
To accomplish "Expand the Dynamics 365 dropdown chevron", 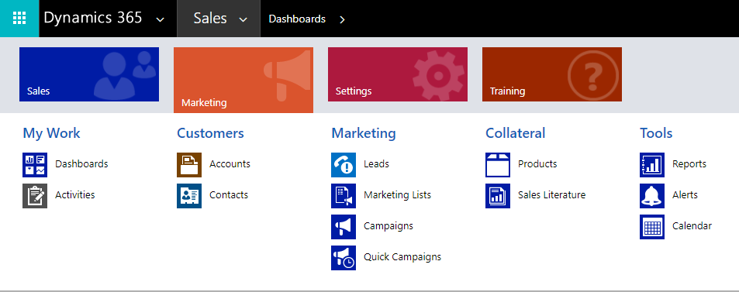I will [161, 20].
